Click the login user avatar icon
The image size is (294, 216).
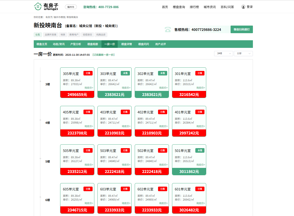tap(243, 7)
